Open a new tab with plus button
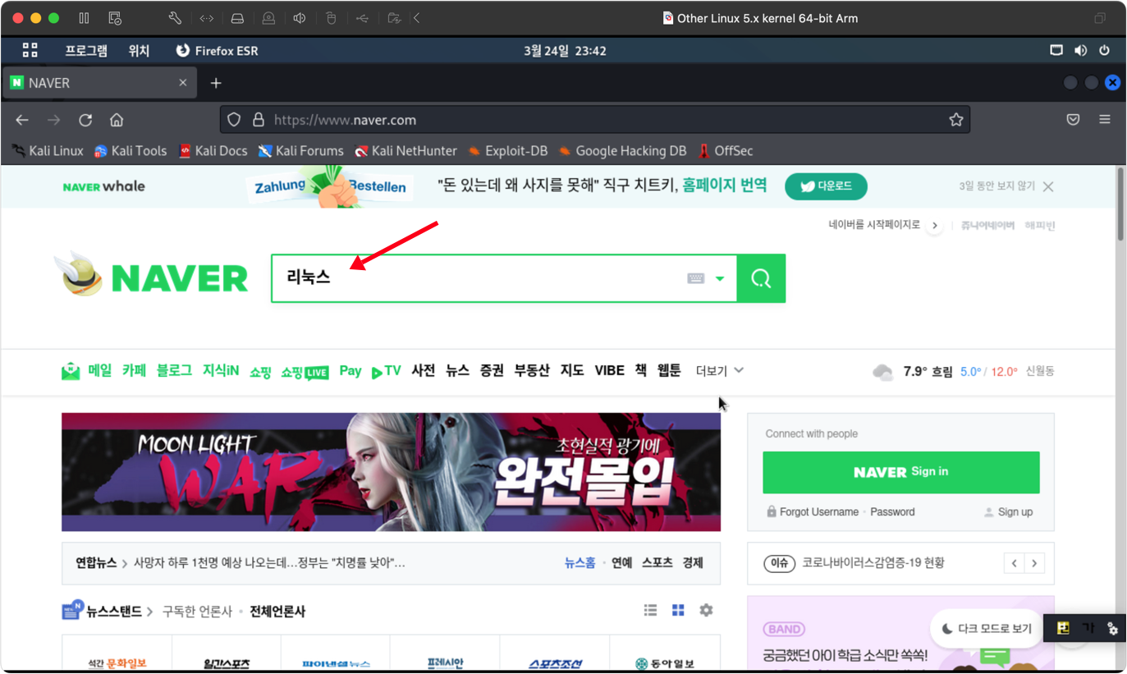 [216, 83]
